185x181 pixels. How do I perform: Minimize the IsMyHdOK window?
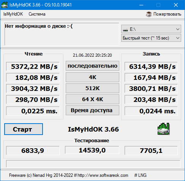tap(141, 5)
